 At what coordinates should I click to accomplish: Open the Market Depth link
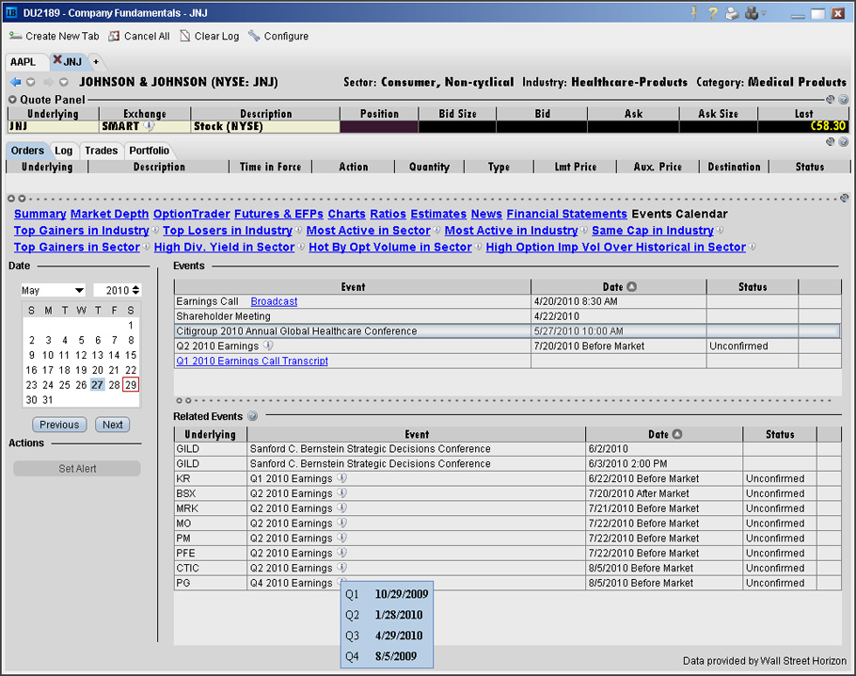(110, 214)
